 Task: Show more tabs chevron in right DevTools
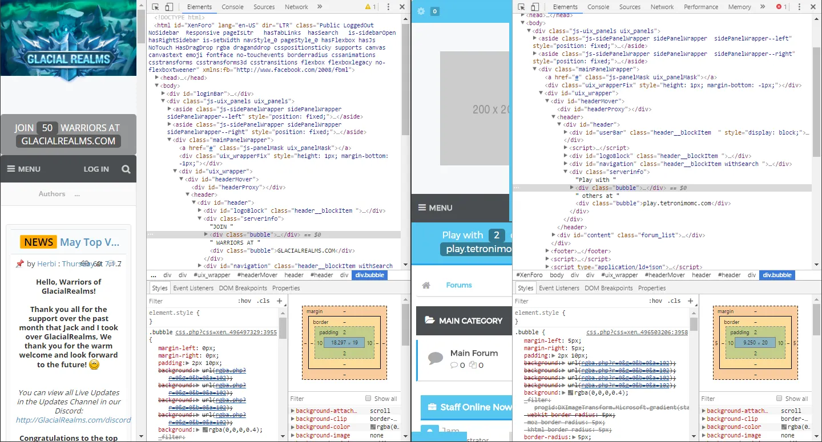point(763,7)
